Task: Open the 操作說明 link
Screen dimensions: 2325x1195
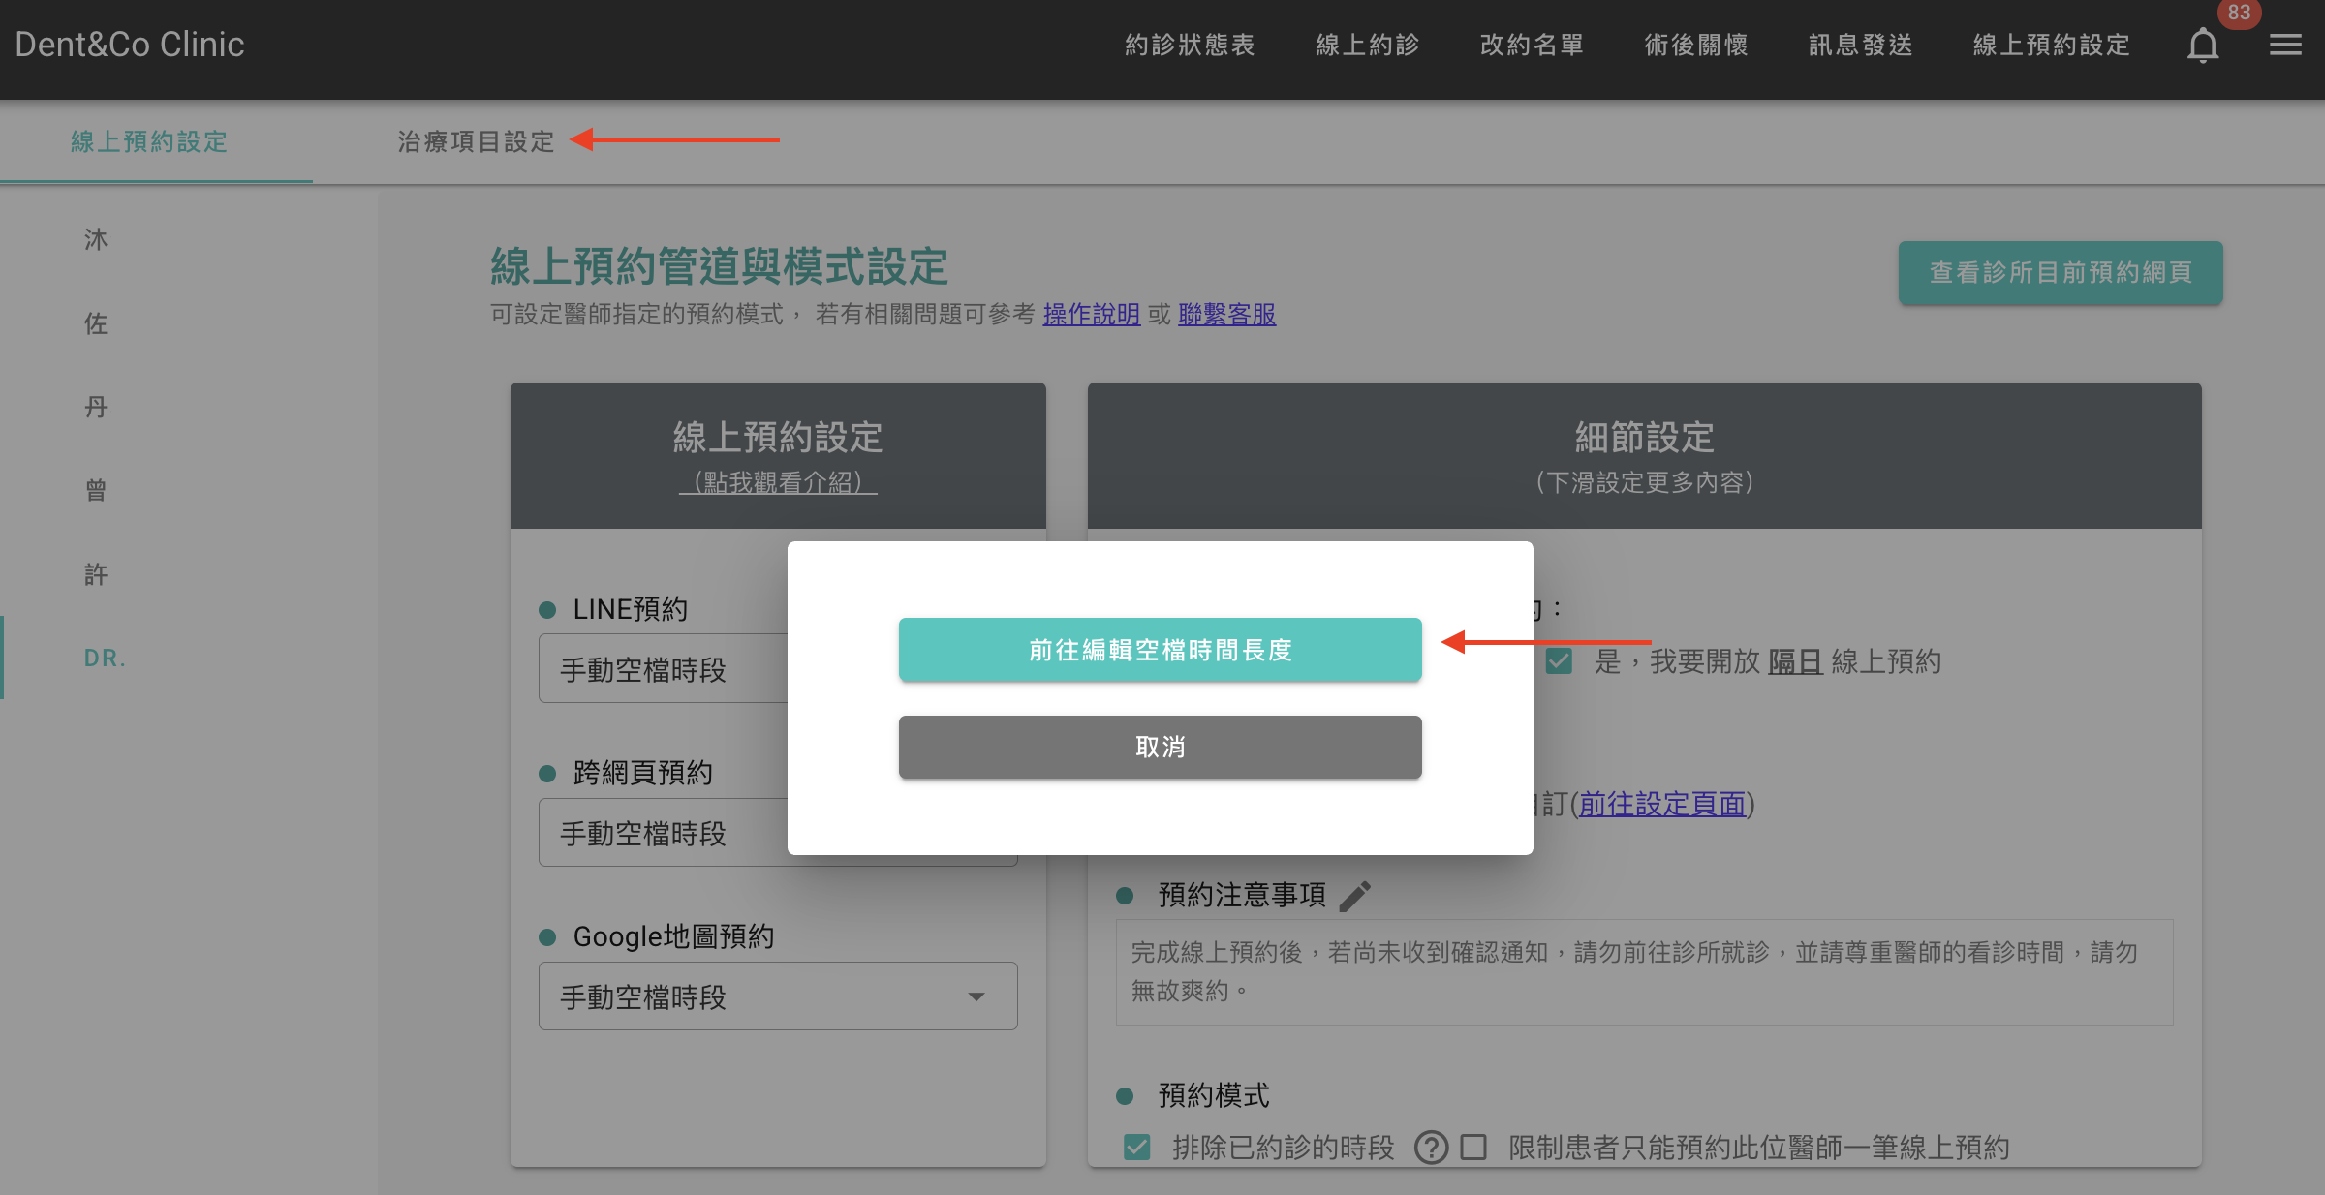Action: (1091, 315)
